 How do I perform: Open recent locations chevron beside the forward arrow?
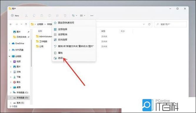[x=21, y=24]
